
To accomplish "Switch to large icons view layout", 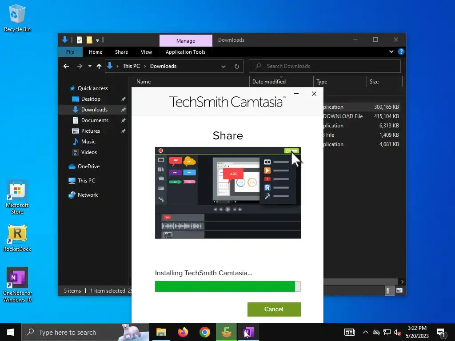I will 399,290.
